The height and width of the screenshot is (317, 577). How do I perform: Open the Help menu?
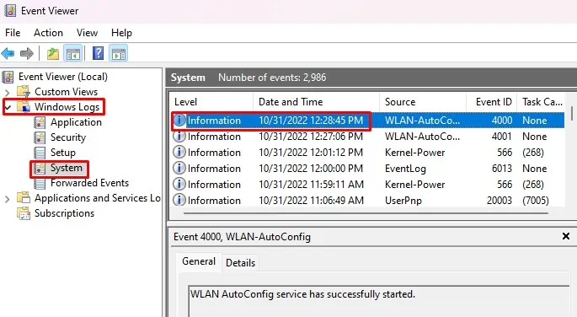point(121,33)
